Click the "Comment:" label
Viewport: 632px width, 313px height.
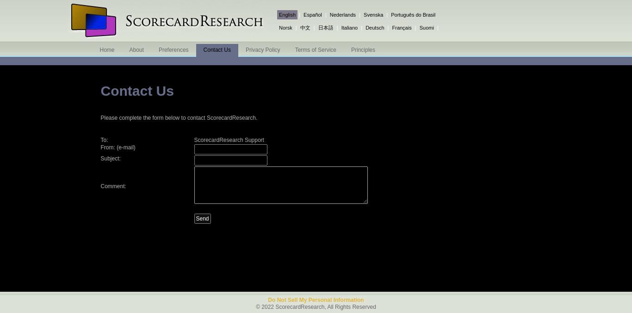click(x=113, y=186)
